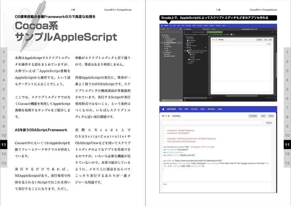Collapse the Frameworks group in the navigator
Image resolution: width=291 pixels, height=206 pixels.
(162, 52)
